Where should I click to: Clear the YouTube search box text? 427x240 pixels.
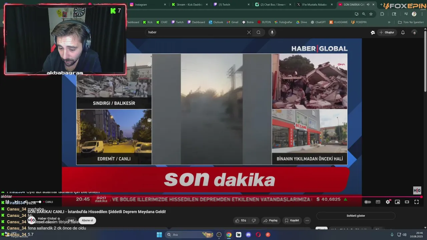point(249,32)
